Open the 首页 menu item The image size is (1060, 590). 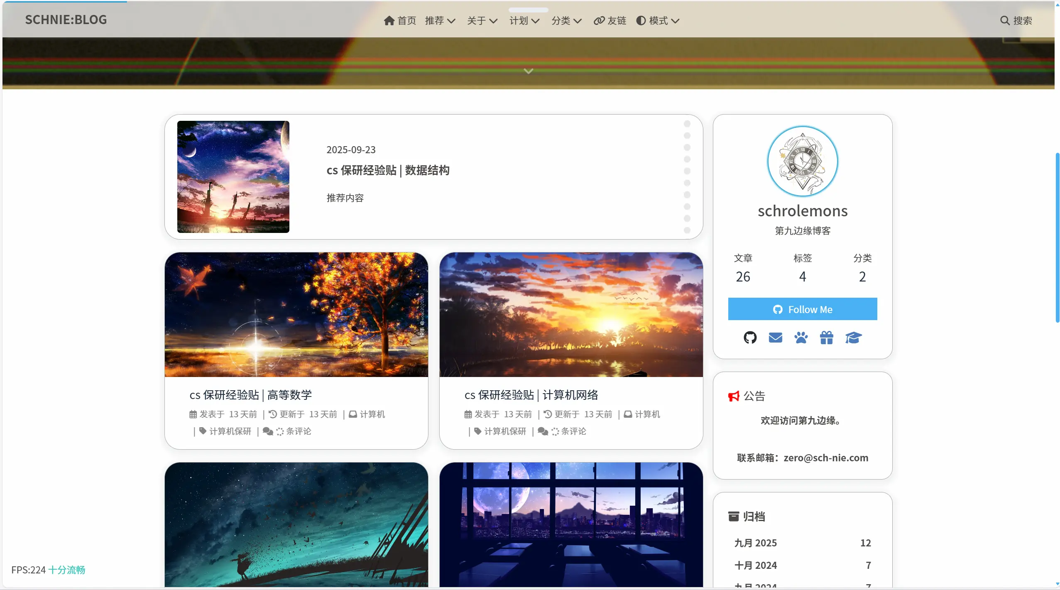(406, 20)
